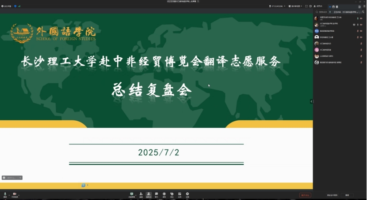
Task: Click the blue security shield icon
Action: click(15, 6)
